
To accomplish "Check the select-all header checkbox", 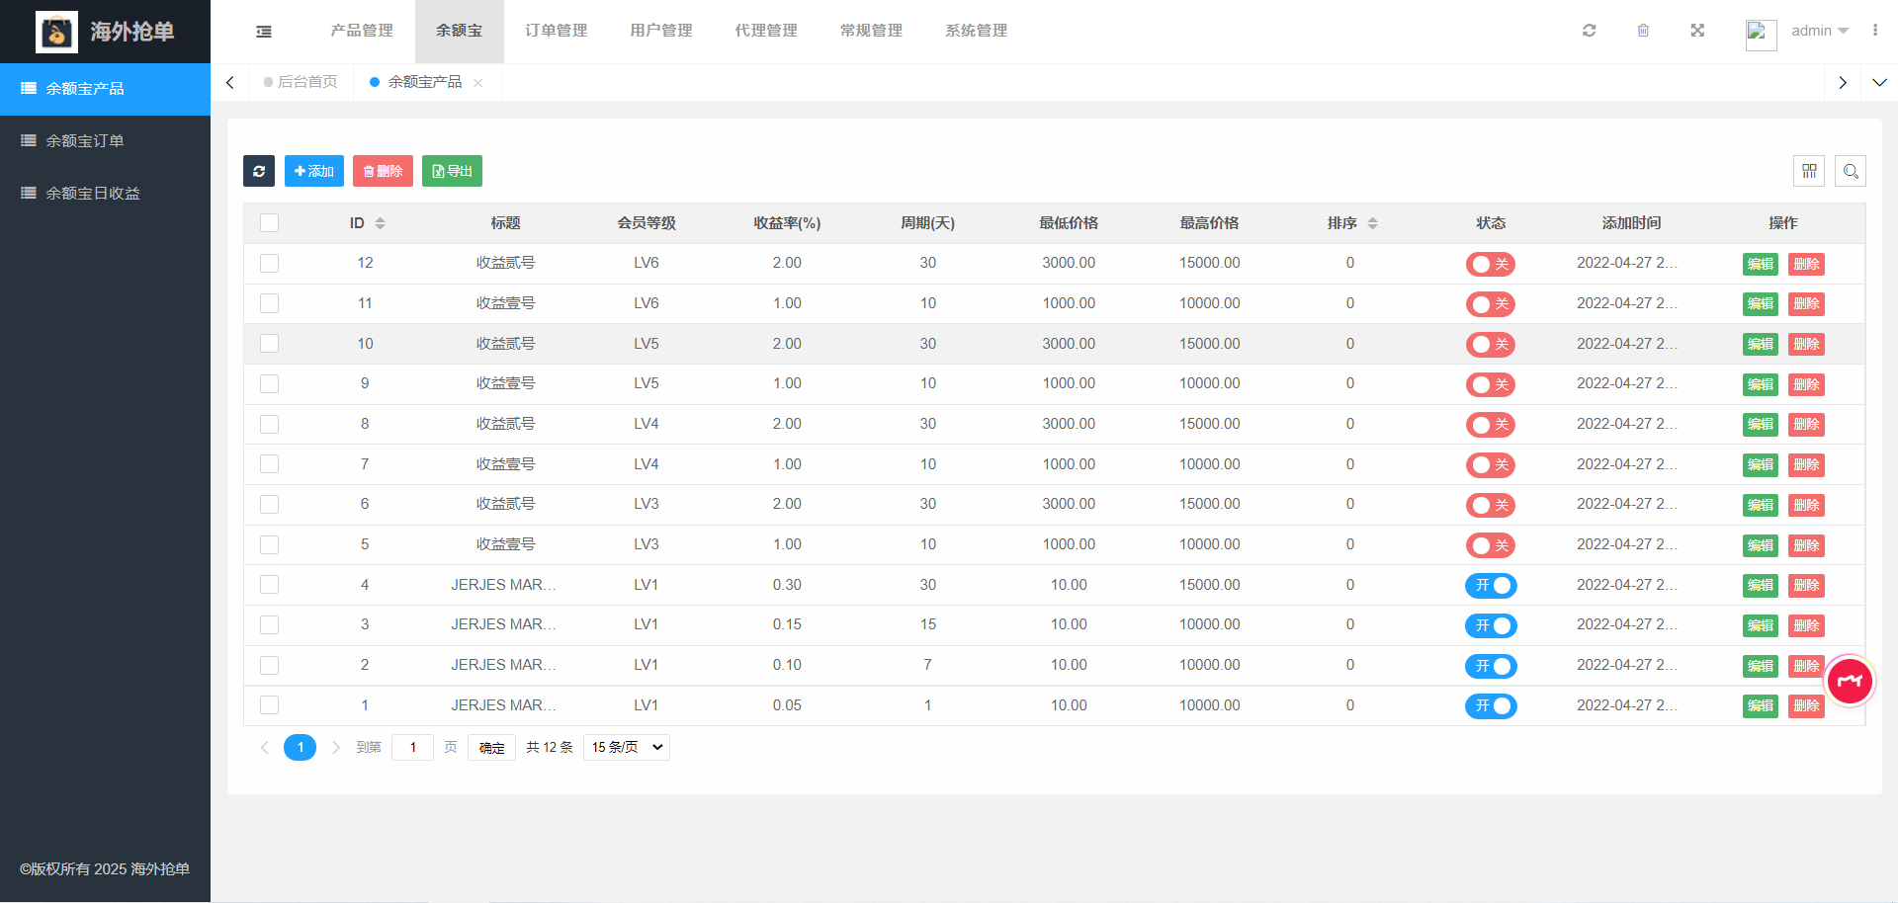I will point(269,223).
